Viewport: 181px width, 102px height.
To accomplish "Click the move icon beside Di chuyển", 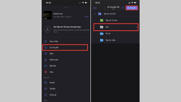I will click(46, 47).
